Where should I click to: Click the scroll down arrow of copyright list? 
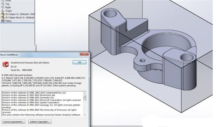click(85, 115)
